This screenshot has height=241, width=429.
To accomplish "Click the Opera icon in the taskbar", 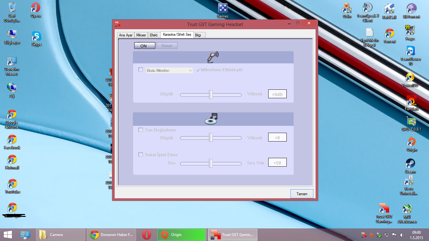I will click(x=146, y=234).
